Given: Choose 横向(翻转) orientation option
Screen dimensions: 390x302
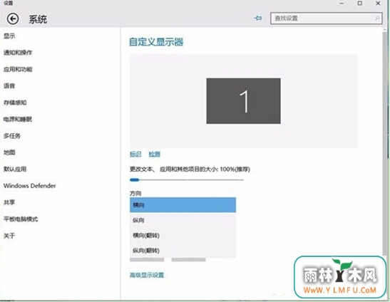Looking at the screenshot, I should click(183, 235).
